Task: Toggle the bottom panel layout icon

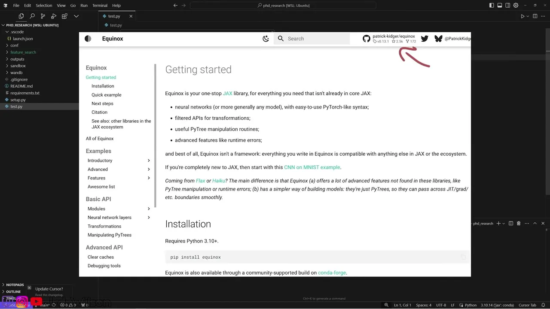Action: [x=500, y=6]
